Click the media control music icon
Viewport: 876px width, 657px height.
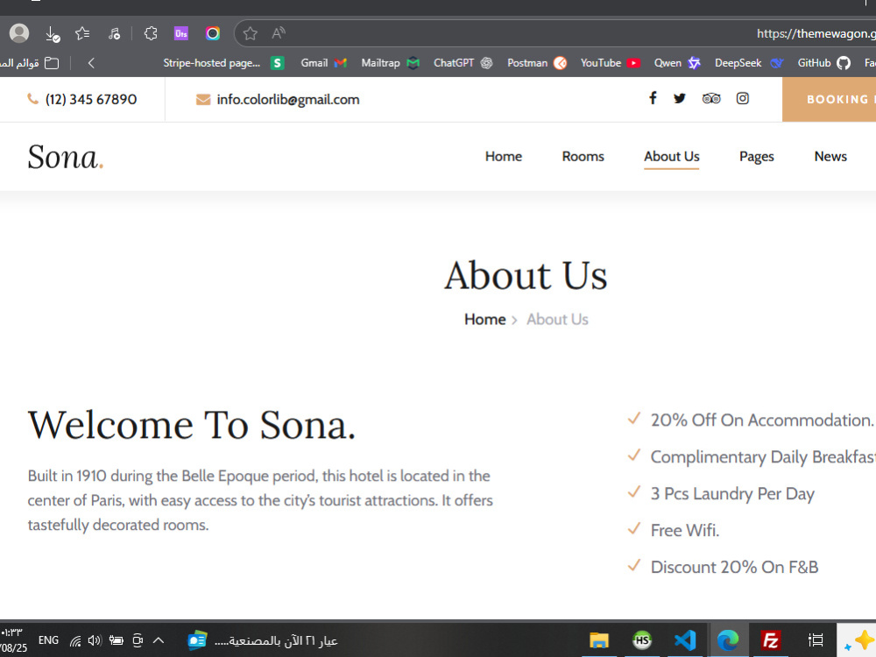click(114, 34)
